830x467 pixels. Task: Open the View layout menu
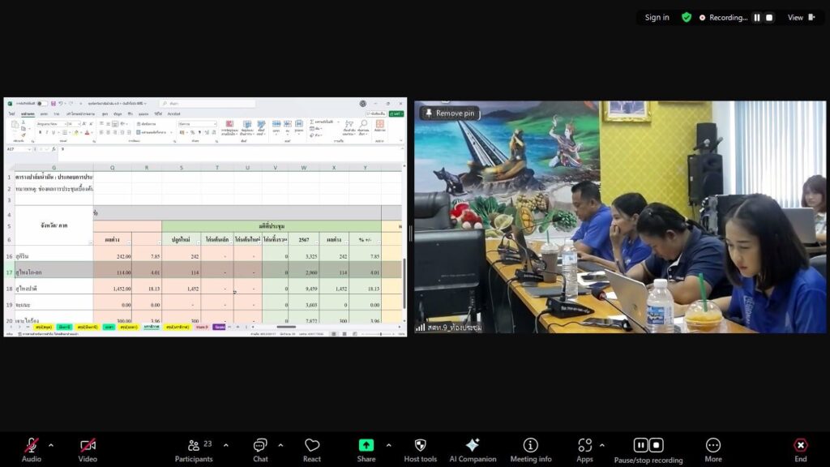click(801, 17)
